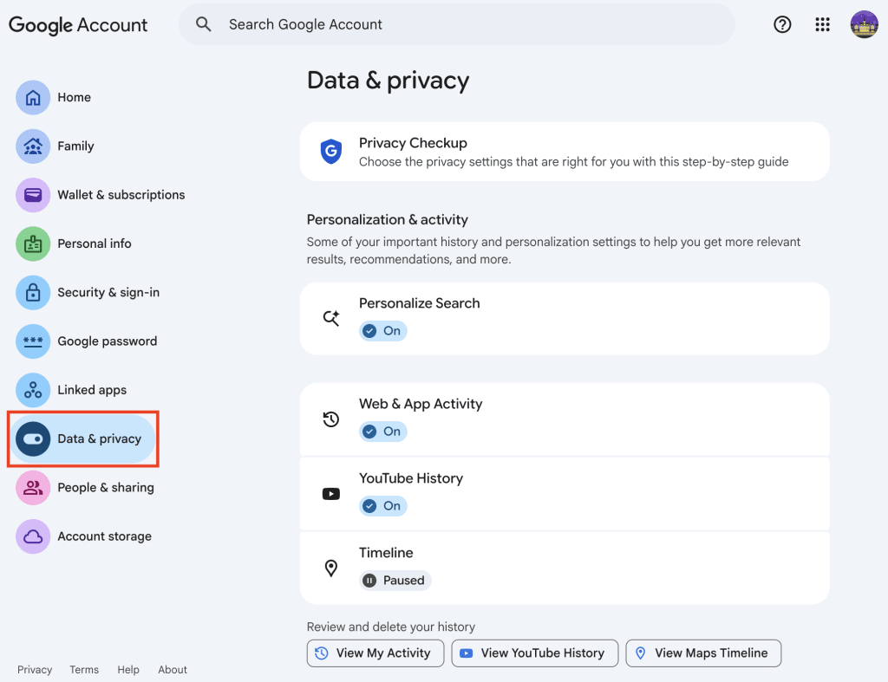Click the Timeline location pin icon
Viewport: 888px width, 682px height.
331,568
